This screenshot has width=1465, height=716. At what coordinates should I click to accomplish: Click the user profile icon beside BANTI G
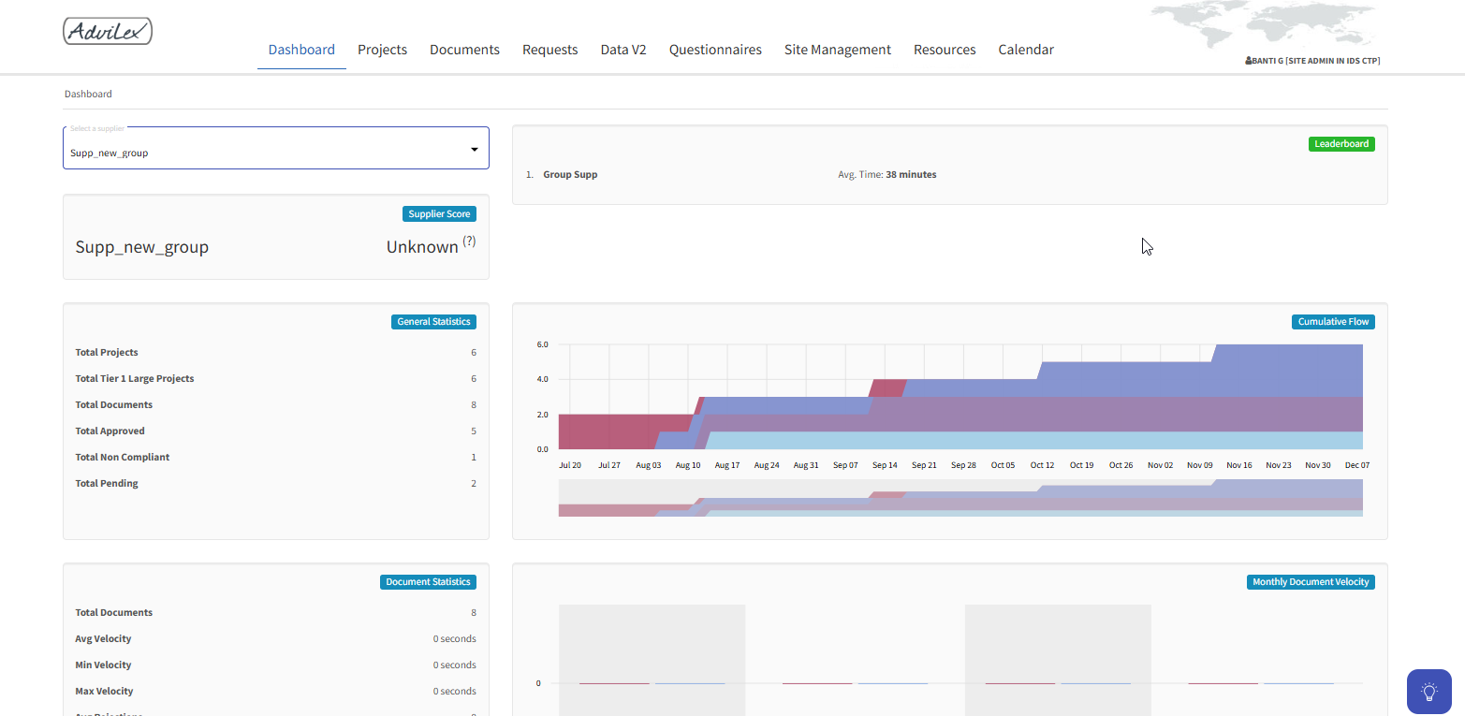click(x=1248, y=61)
